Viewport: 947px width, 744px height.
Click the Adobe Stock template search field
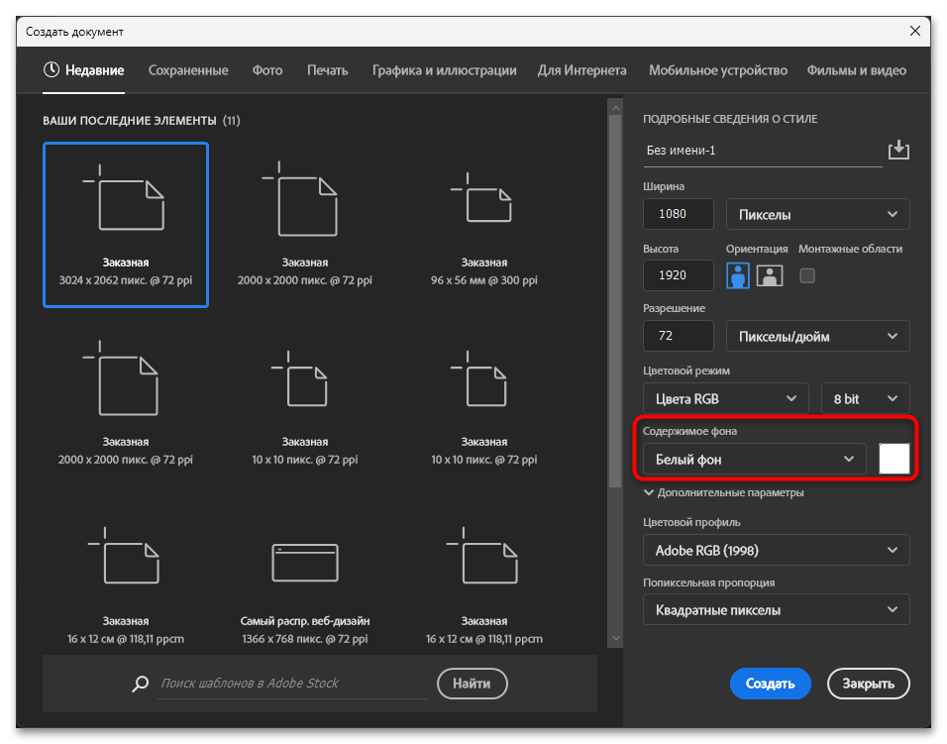pyautogui.click(x=292, y=684)
